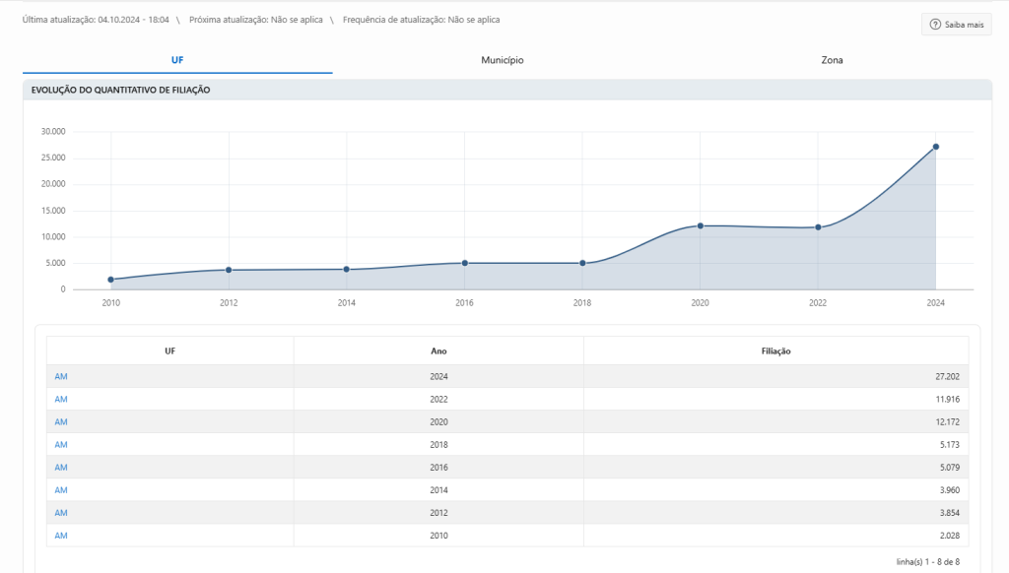Viewport: 1009px width, 573px height.
Task: Pick the 2018 chart data point
Action: 582,263
